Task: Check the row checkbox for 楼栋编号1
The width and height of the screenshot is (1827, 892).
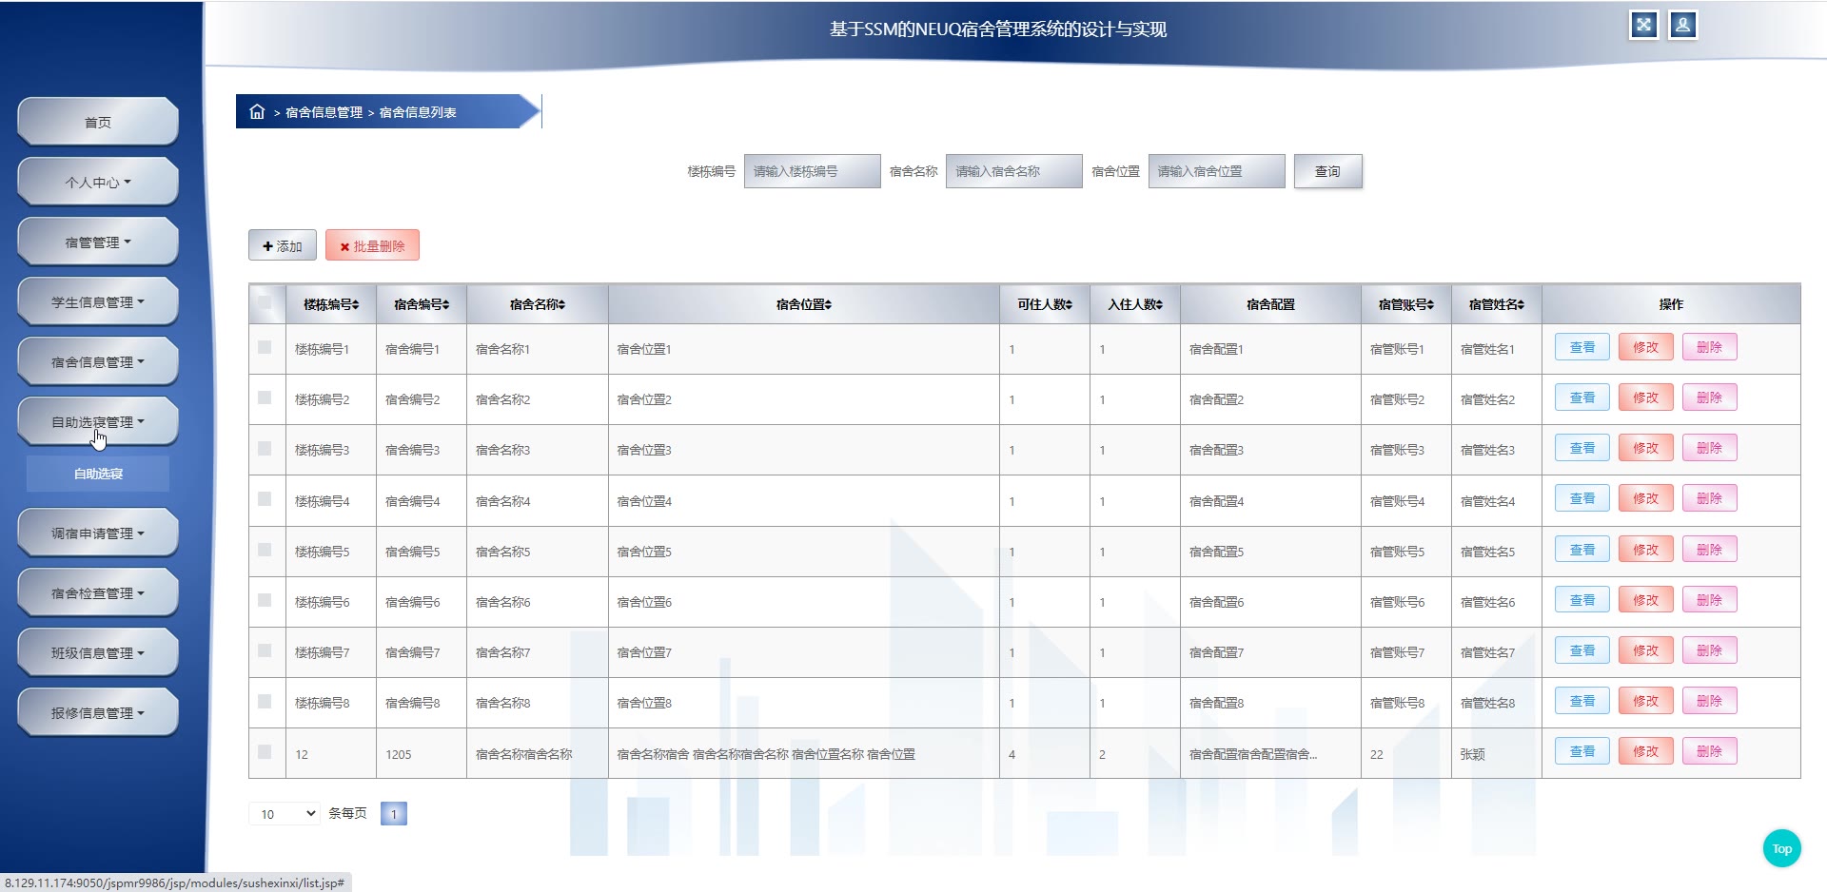Action: [x=265, y=347]
